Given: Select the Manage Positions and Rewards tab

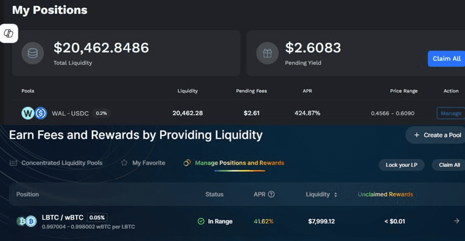Looking at the screenshot, I should (x=234, y=163).
